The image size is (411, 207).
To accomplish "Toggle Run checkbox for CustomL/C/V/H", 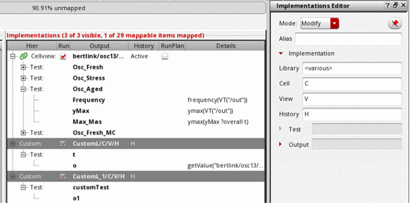I will point(63,144).
